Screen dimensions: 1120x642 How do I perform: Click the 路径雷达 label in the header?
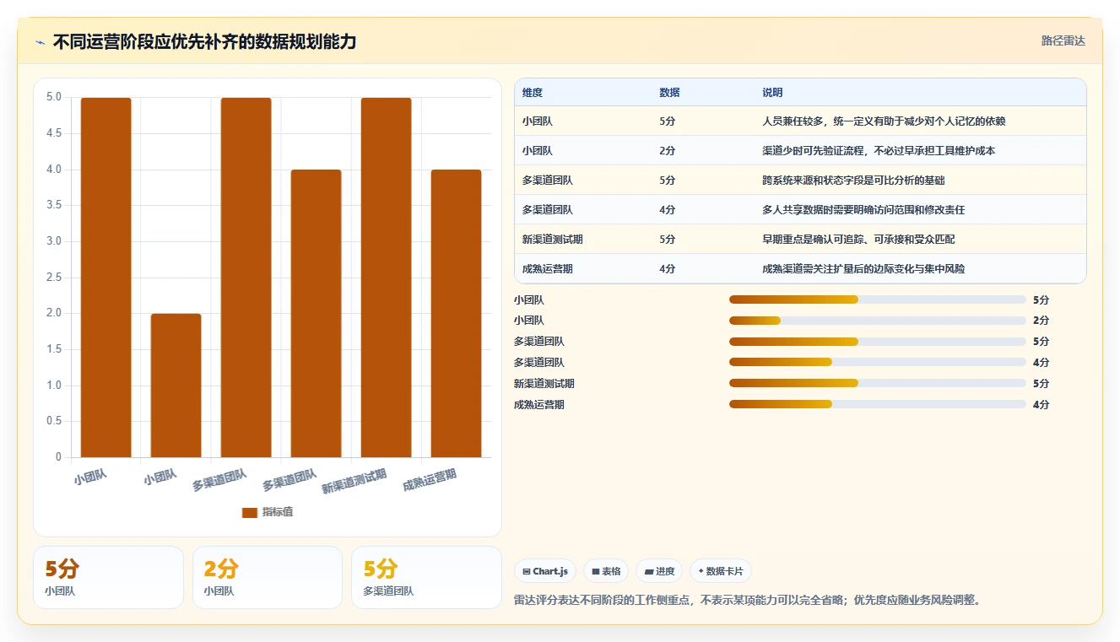(1063, 40)
